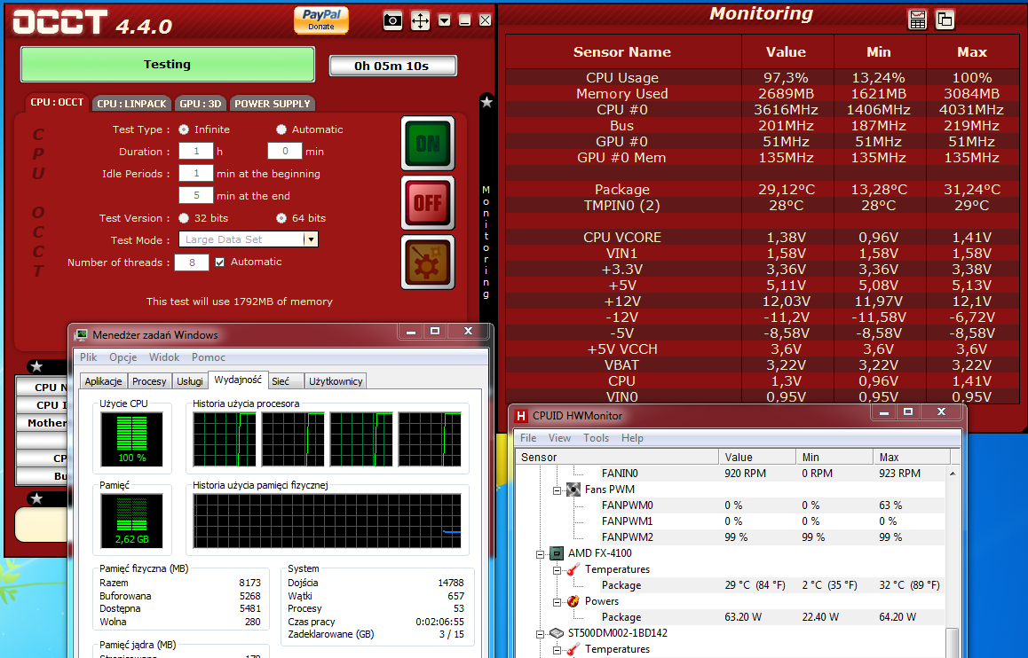Image resolution: width=1028 pixels, height=658 pixels.
Task: Click the Duration minutes field
Action: [x=285, y=152]
